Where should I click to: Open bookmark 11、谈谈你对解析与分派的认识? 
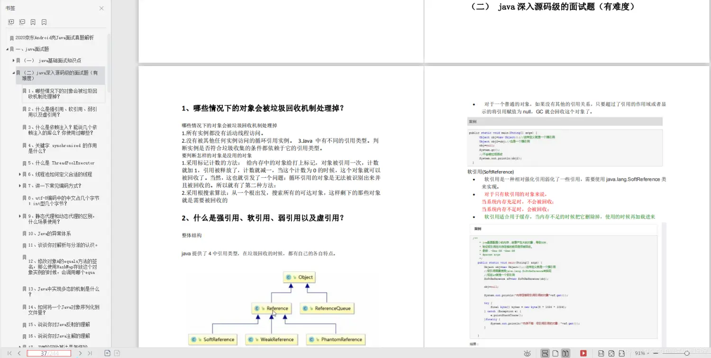[x=63, y=245]
